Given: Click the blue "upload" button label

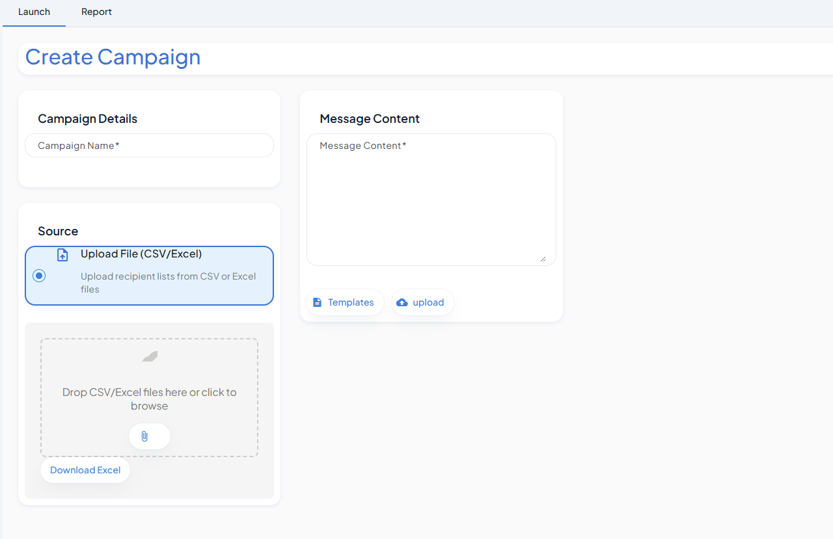Looking at the screenshot, I should [428, 302].
